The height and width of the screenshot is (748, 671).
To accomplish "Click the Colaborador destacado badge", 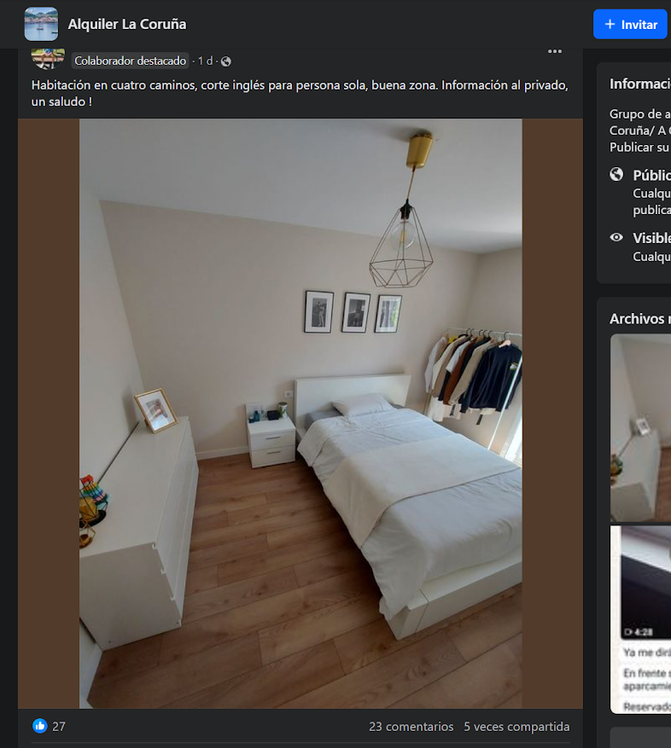I will [x=130, y=61].
